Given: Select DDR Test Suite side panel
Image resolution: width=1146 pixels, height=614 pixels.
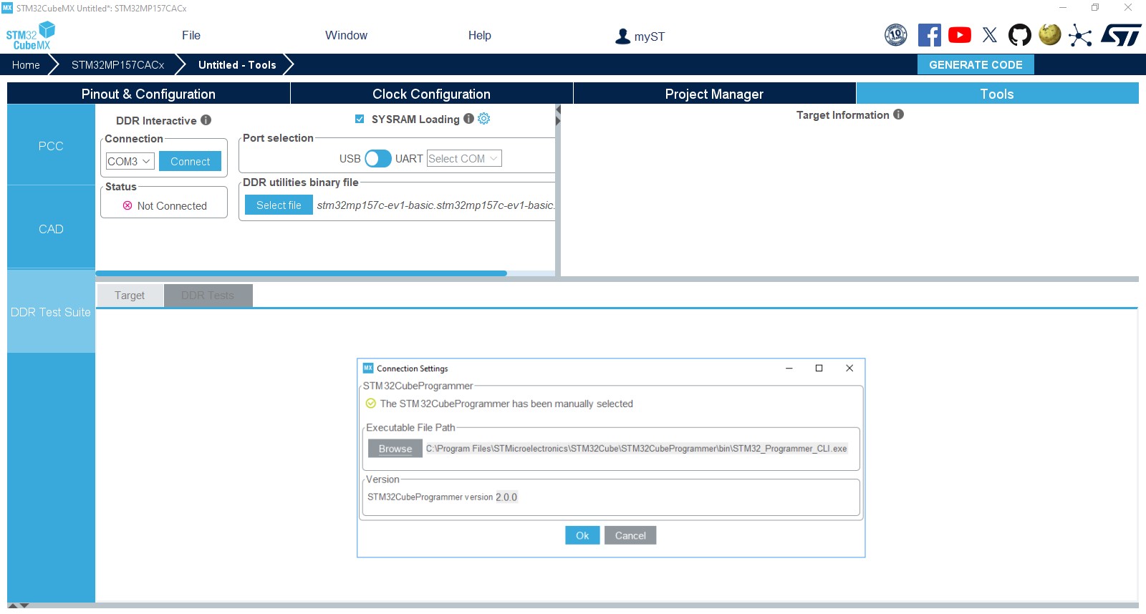Looking at the screenshot, I should pyautogui.click(x=51, y=312).
